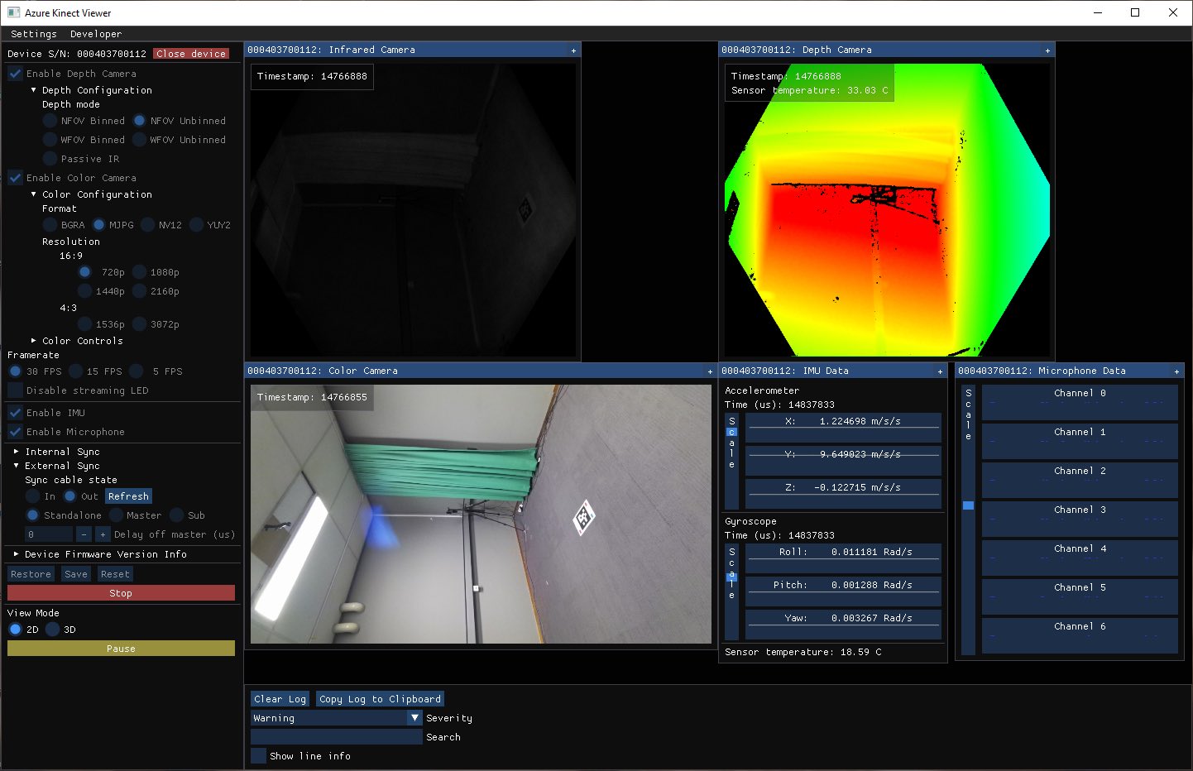
Task: Set framerate to 5 FPS
Action: tap(136, 371)
